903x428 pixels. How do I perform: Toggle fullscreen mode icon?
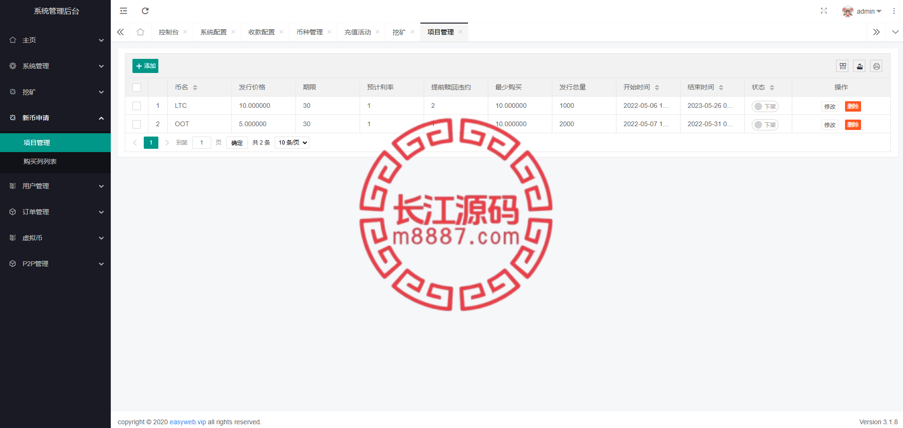824,11
